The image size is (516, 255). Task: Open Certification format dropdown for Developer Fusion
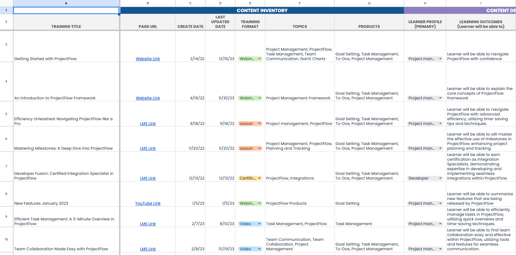250,178
